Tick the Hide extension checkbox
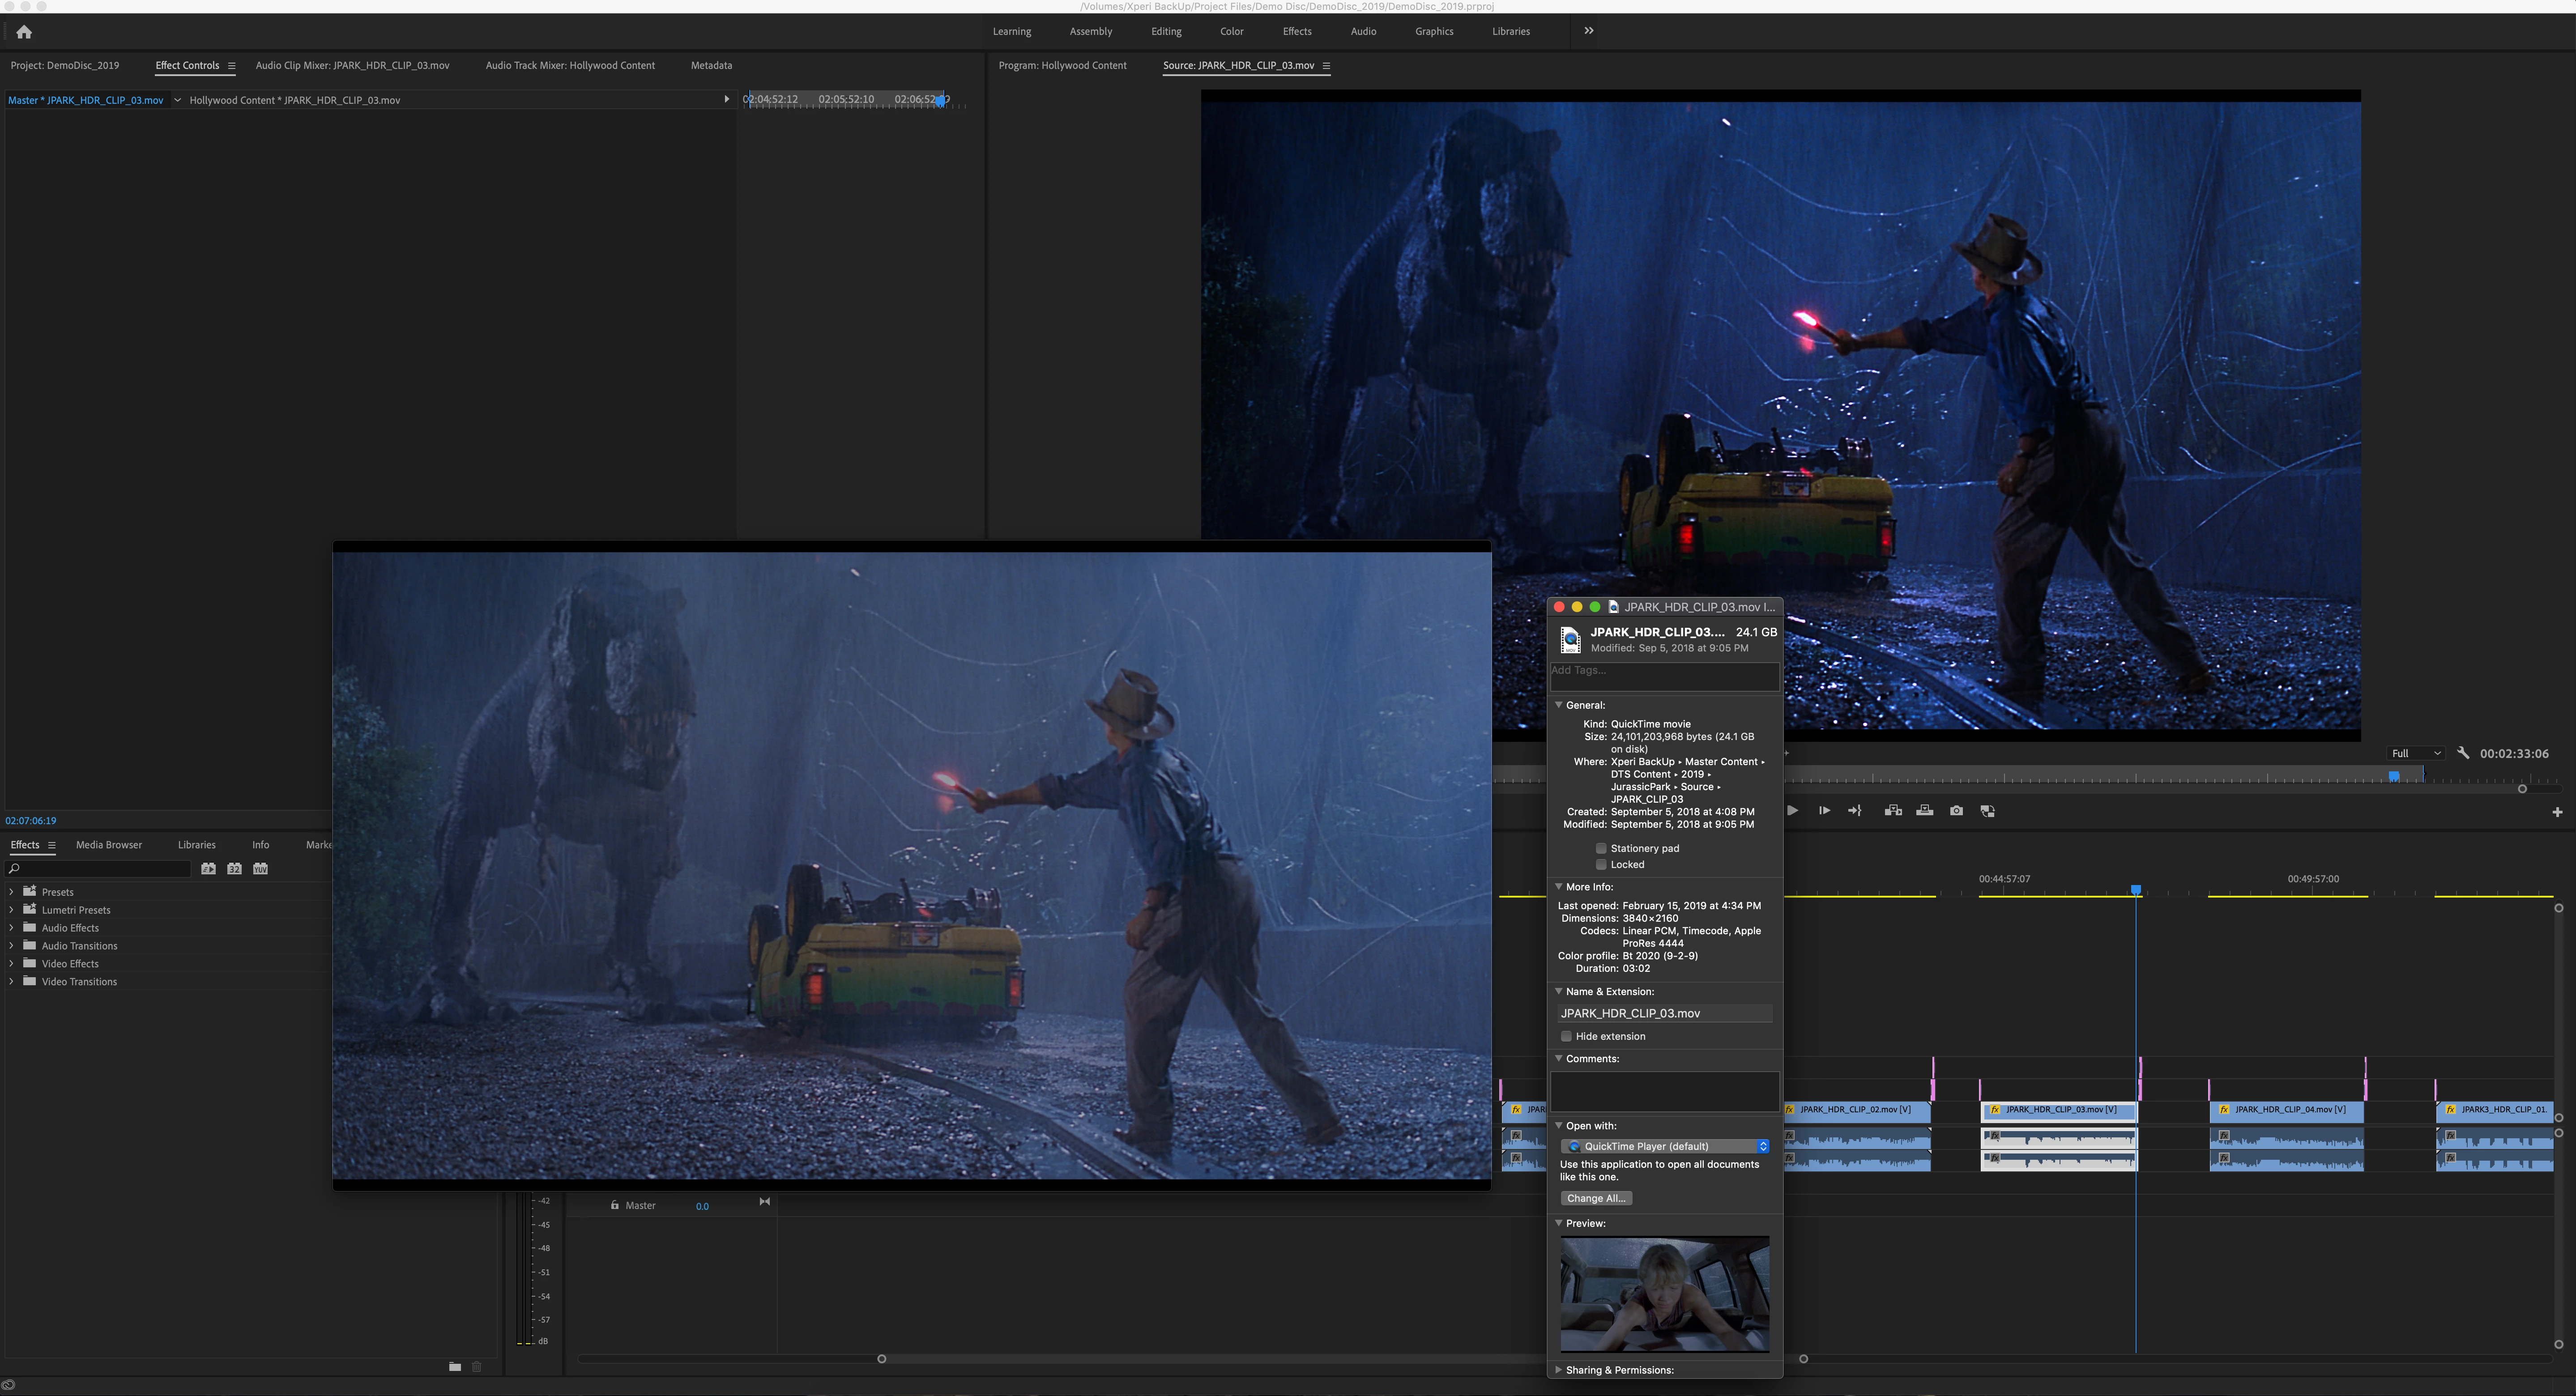Viewport: 2576px width, 1396px height. click(x=1566, y=1036)
